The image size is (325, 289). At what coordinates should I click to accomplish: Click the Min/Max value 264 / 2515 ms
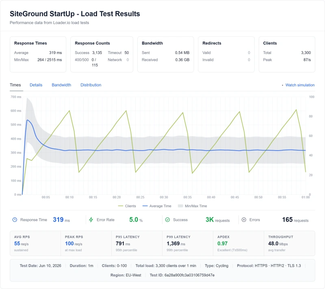coord(50,60)
